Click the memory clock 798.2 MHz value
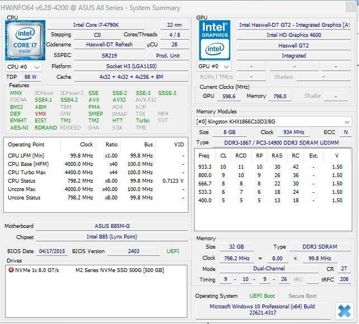This screenshot has height=324, width=359. pos(237,259)
